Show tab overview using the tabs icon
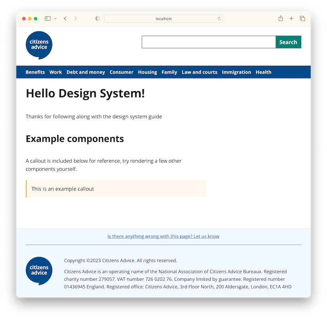The width and height of the screenshot is (327, 319). click(302, 18)
